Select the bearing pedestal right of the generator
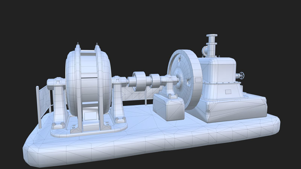The image size is (301, 169). click(x=118, y=98)
